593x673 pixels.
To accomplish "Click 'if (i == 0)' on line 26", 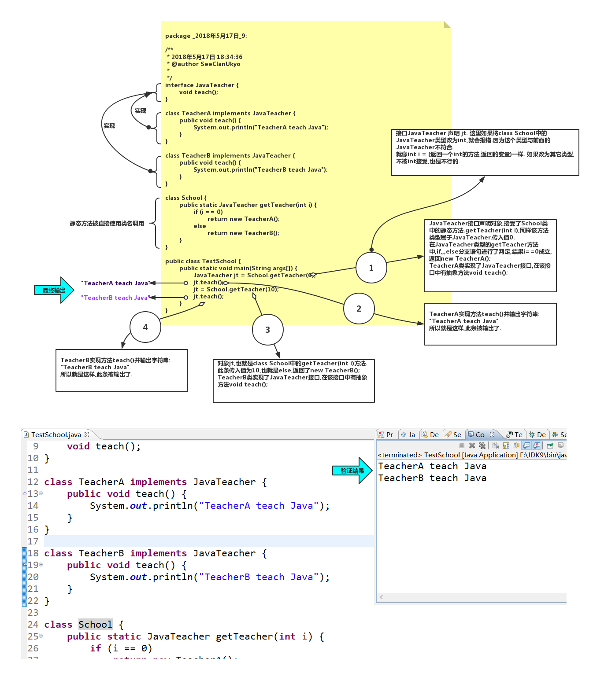I will 121,648.
